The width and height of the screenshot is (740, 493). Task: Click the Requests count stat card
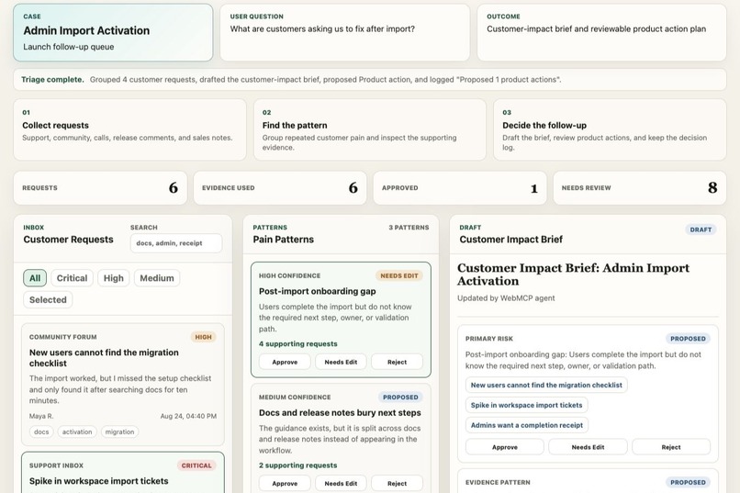[100, 188]
